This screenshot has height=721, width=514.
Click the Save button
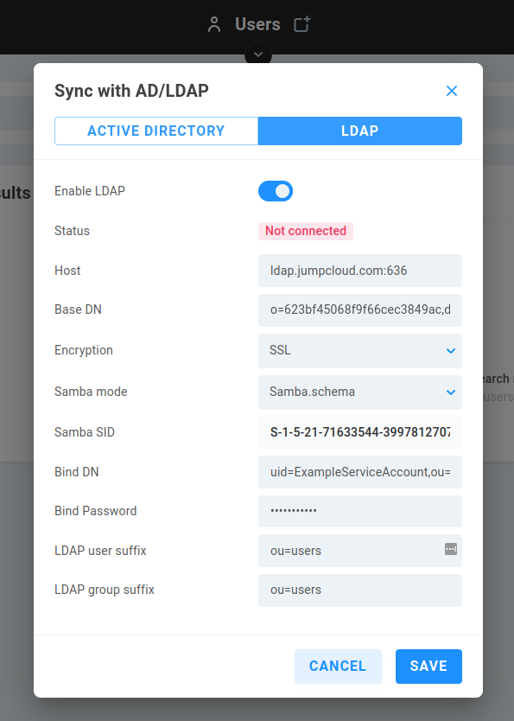[428, 667]
